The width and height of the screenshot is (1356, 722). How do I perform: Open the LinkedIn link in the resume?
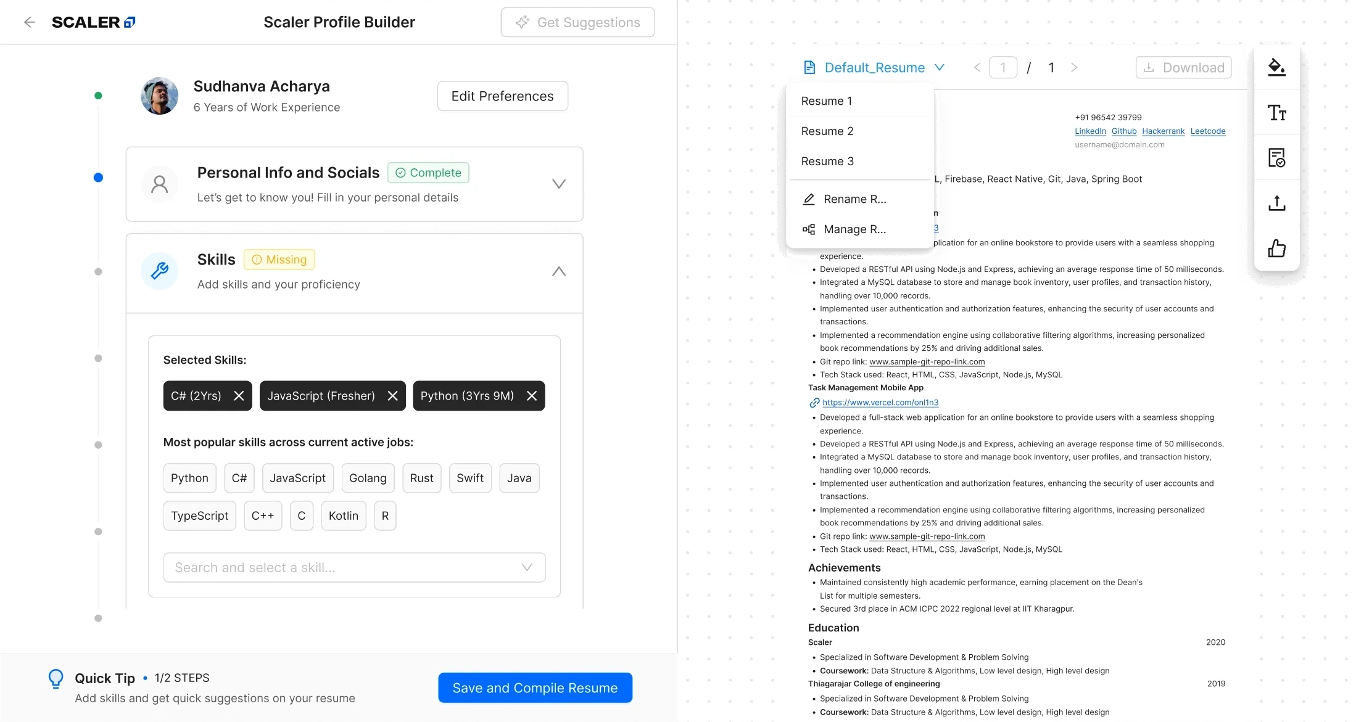click(1090, 131)
